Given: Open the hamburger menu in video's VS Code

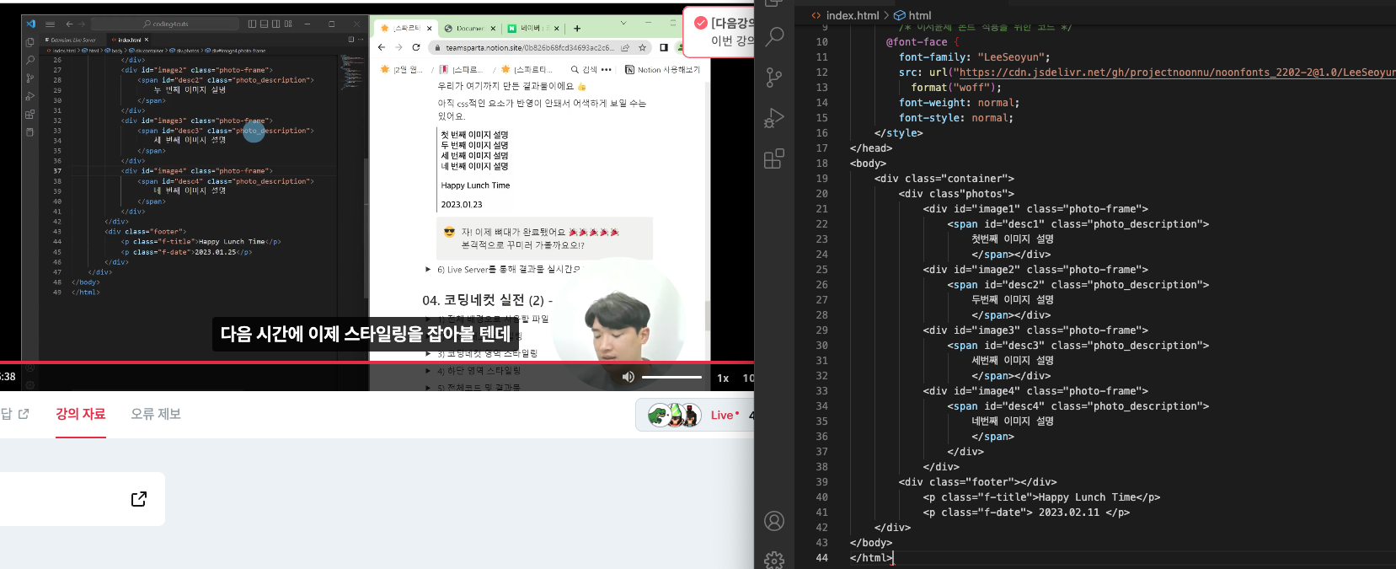Looking at the screenshot, I should (x=50, y=24).
